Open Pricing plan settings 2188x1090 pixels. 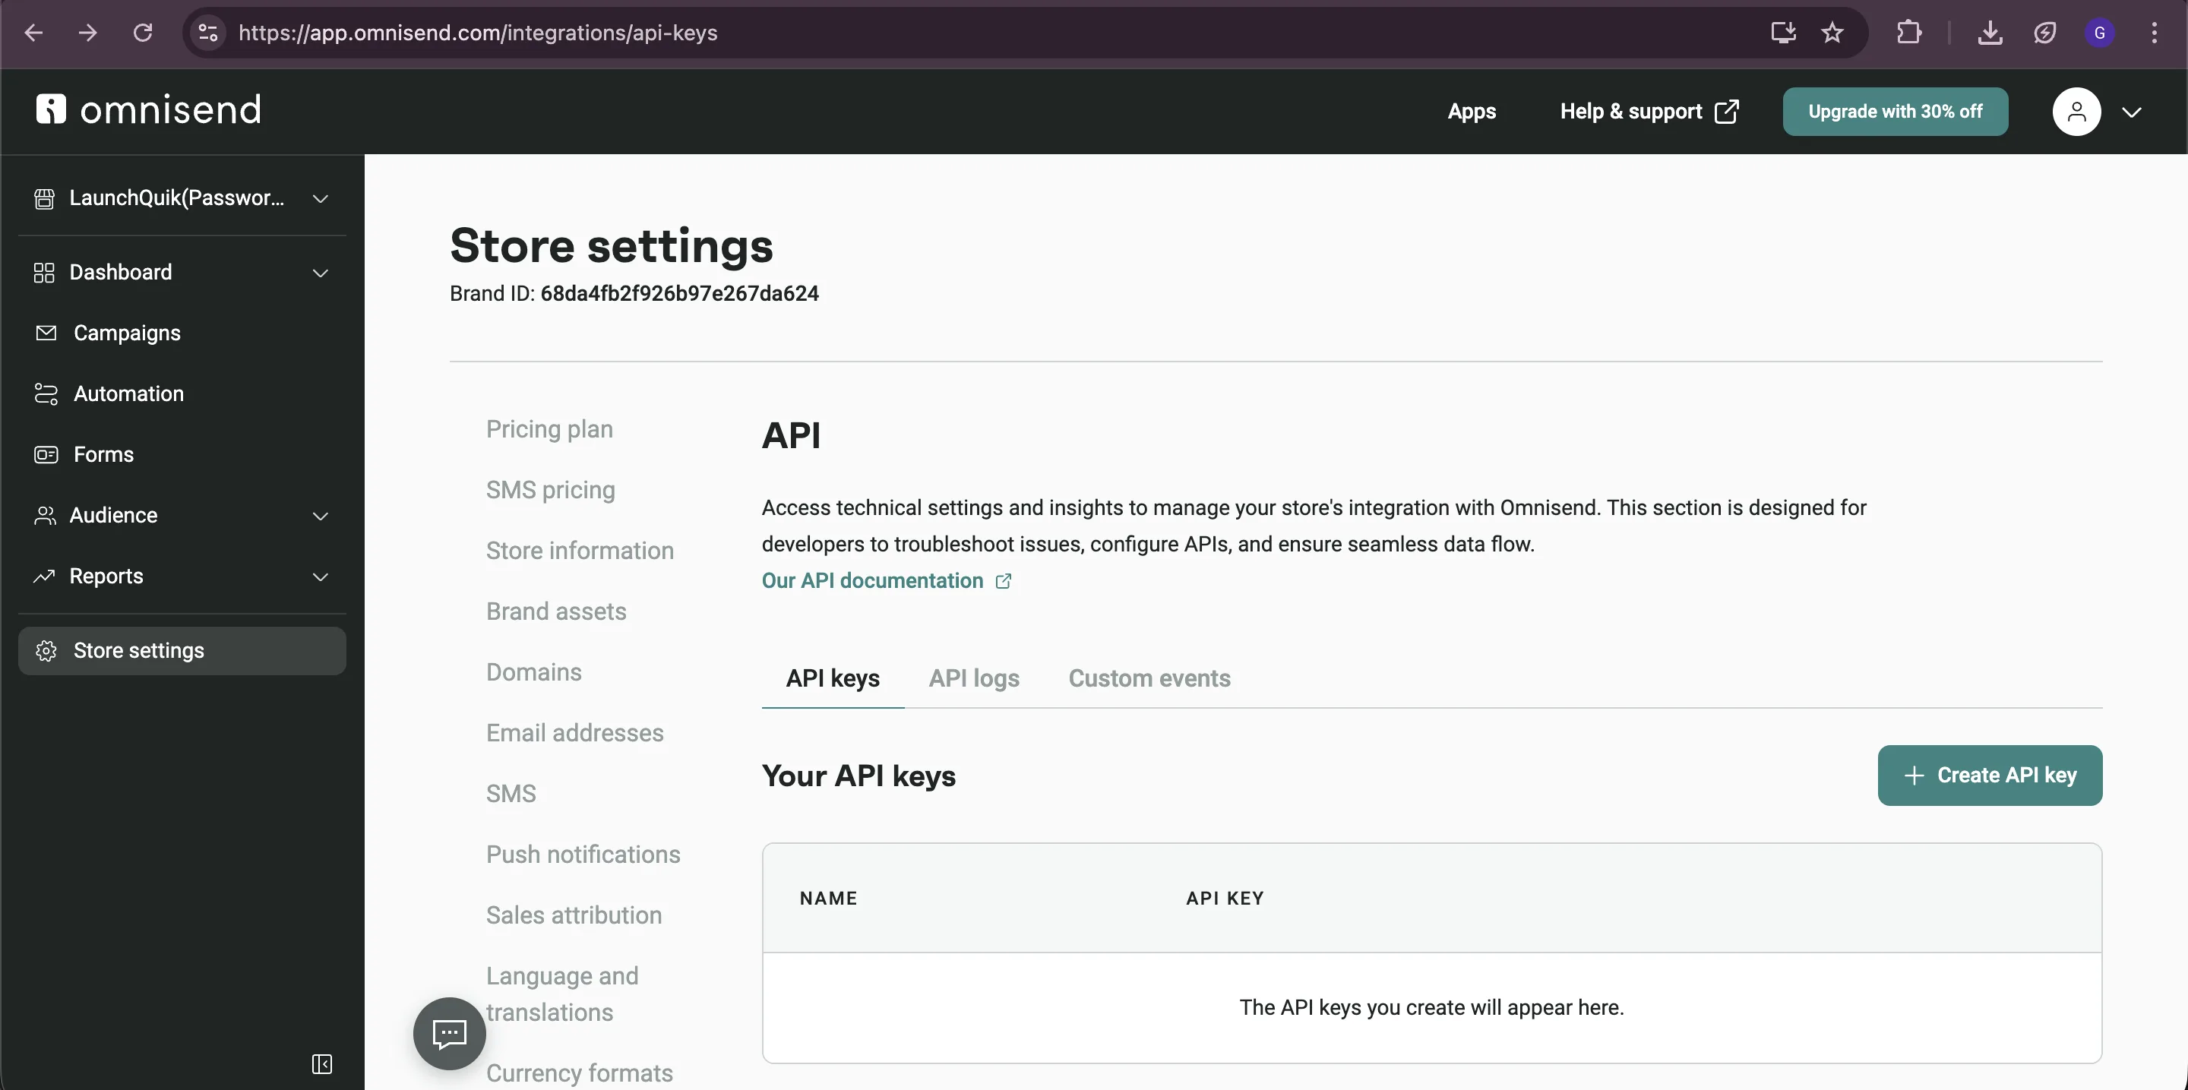pos(549,428)
